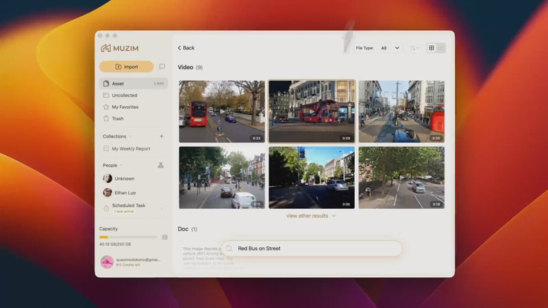
Task: Click the account email text
Action: (x=138, y=259)
